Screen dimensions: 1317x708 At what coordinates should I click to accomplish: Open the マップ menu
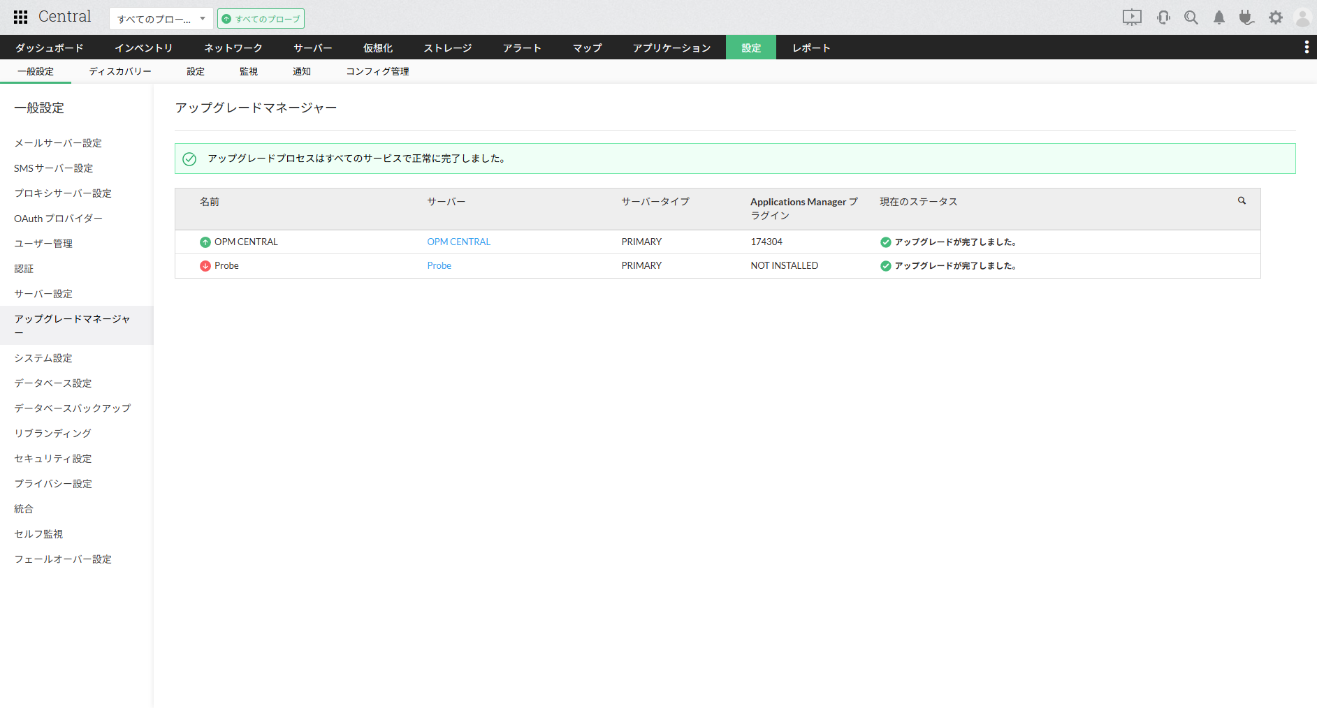tap(588, 47)
